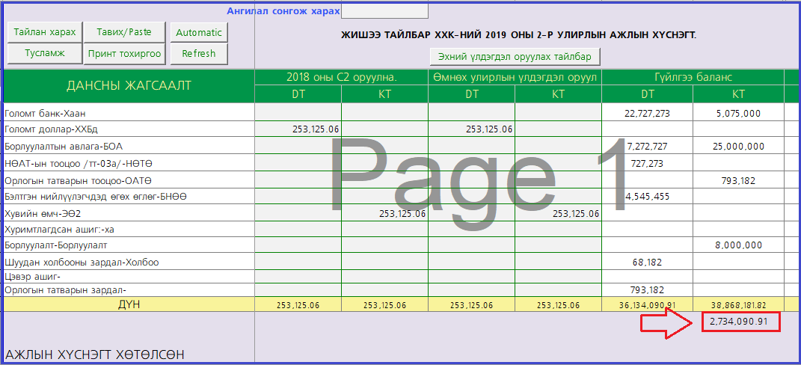Screen dimensions: 801x365
Task: Click the Ангилал сонгож харах input box
Action: (384, 11)
